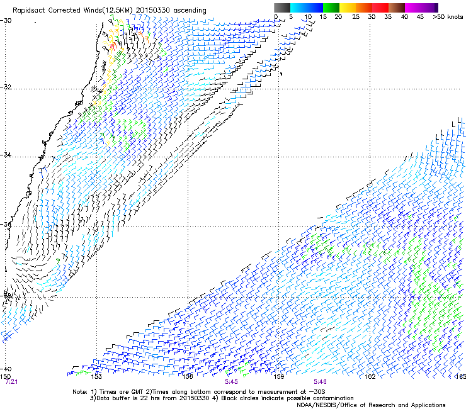Click the red 30-35 knots legend swatch
466x409 pixels.
click(380, 8)
